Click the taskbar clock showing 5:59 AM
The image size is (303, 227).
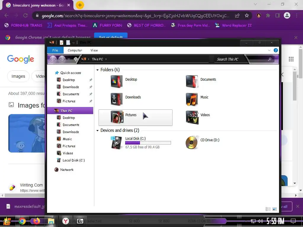click(x=275, y=221)
